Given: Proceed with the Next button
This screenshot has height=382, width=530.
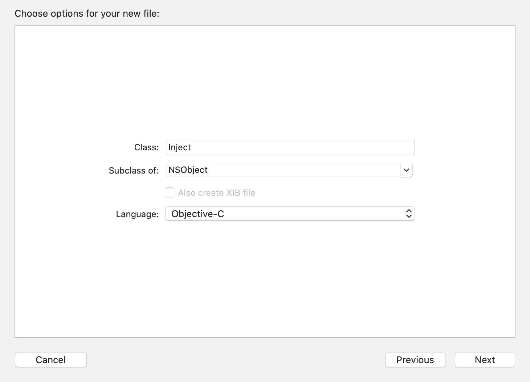Looking at the screenshot, I should point(485,360).
